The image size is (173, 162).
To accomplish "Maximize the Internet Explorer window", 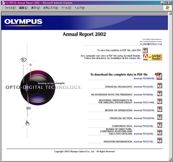I will tap(166, 3).
